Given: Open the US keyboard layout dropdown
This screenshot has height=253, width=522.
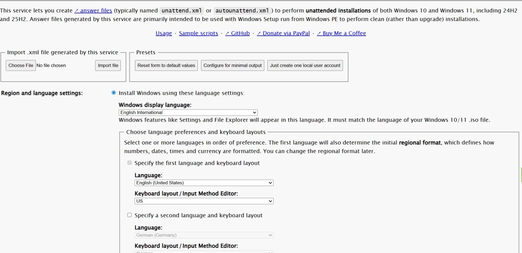Looking at the screenshot, I should pos(204,201).
